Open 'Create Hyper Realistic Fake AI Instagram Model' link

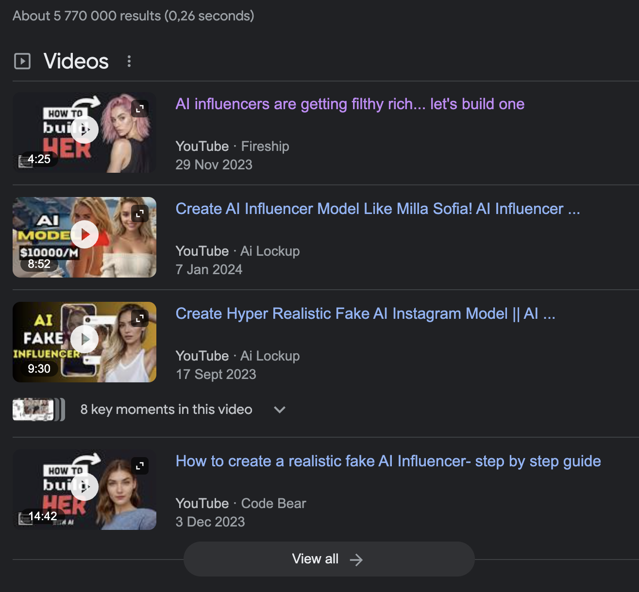coord(365,313)
